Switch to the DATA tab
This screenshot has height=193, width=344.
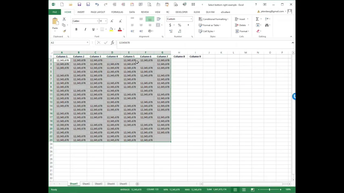coord(132,12)
